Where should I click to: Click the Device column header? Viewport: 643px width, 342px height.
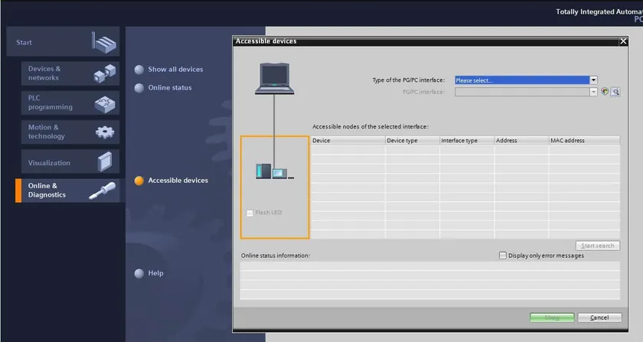tap(348, 140)
